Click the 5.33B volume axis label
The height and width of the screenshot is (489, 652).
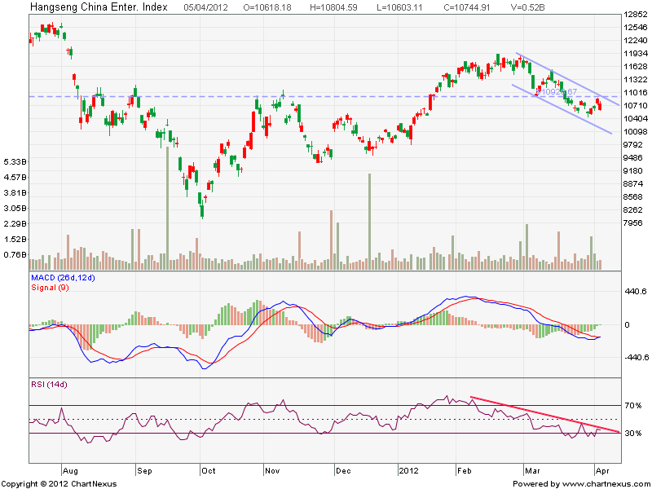click(x=15, y=161)
